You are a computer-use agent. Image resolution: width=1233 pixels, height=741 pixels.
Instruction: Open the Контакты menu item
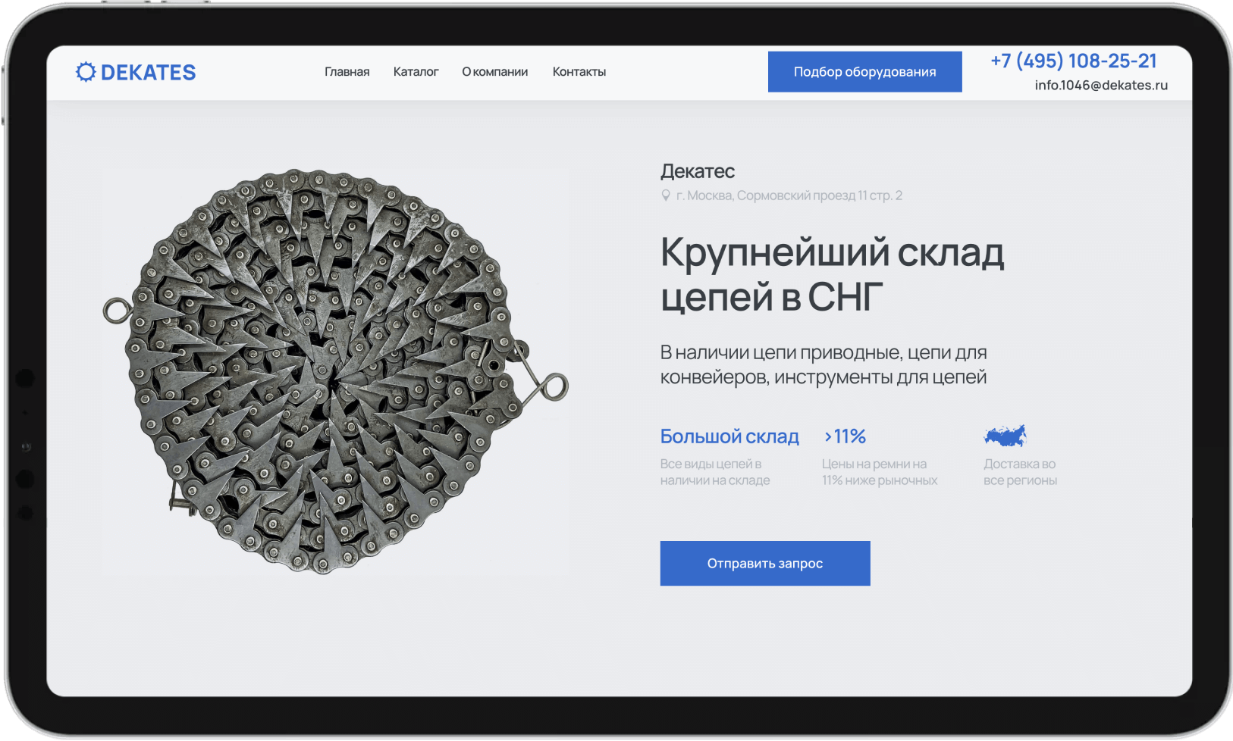click(x=579, y=72)
